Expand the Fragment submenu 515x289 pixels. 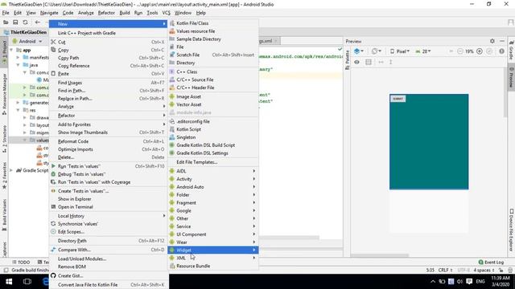(x=212, y=202)
